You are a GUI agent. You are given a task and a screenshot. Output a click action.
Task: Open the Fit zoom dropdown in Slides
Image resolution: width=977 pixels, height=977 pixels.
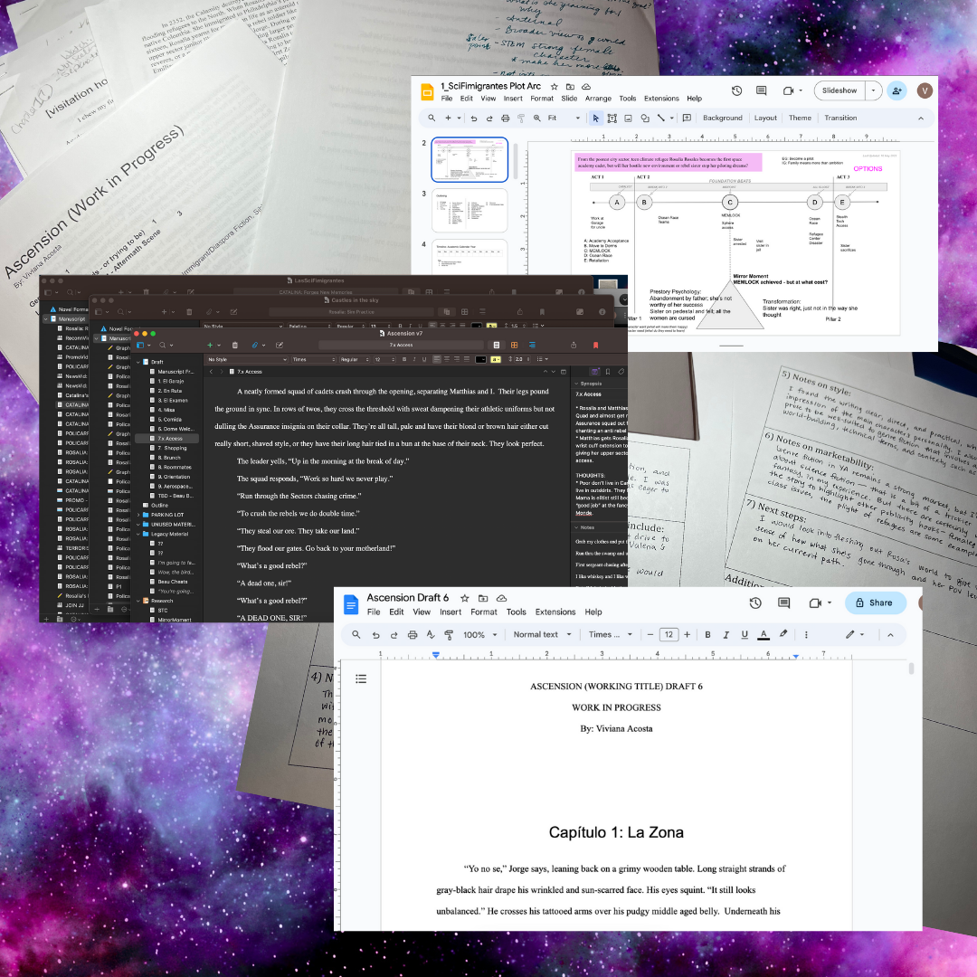(564, 118)
